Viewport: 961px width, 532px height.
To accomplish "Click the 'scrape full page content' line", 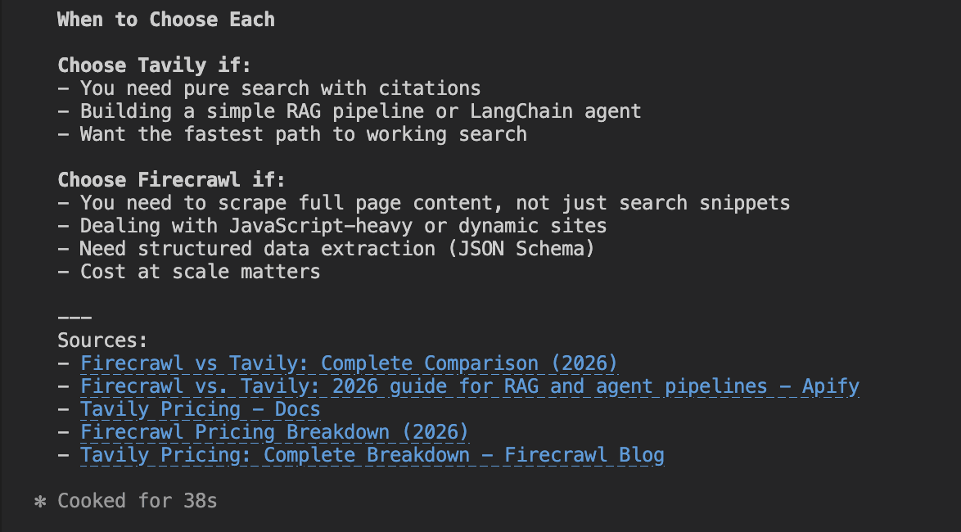I will point(435,203).
